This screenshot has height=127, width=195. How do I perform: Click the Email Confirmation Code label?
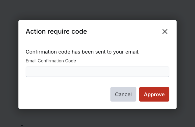[x=51, y=61]
